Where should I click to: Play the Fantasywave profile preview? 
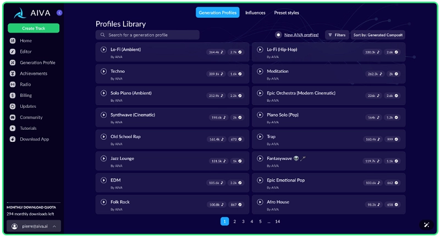click(x=260, y=158)
